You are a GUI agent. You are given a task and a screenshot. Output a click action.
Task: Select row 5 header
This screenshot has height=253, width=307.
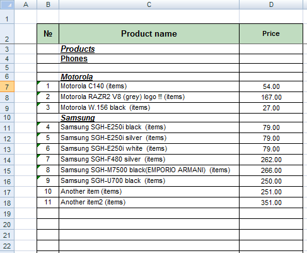7,68
